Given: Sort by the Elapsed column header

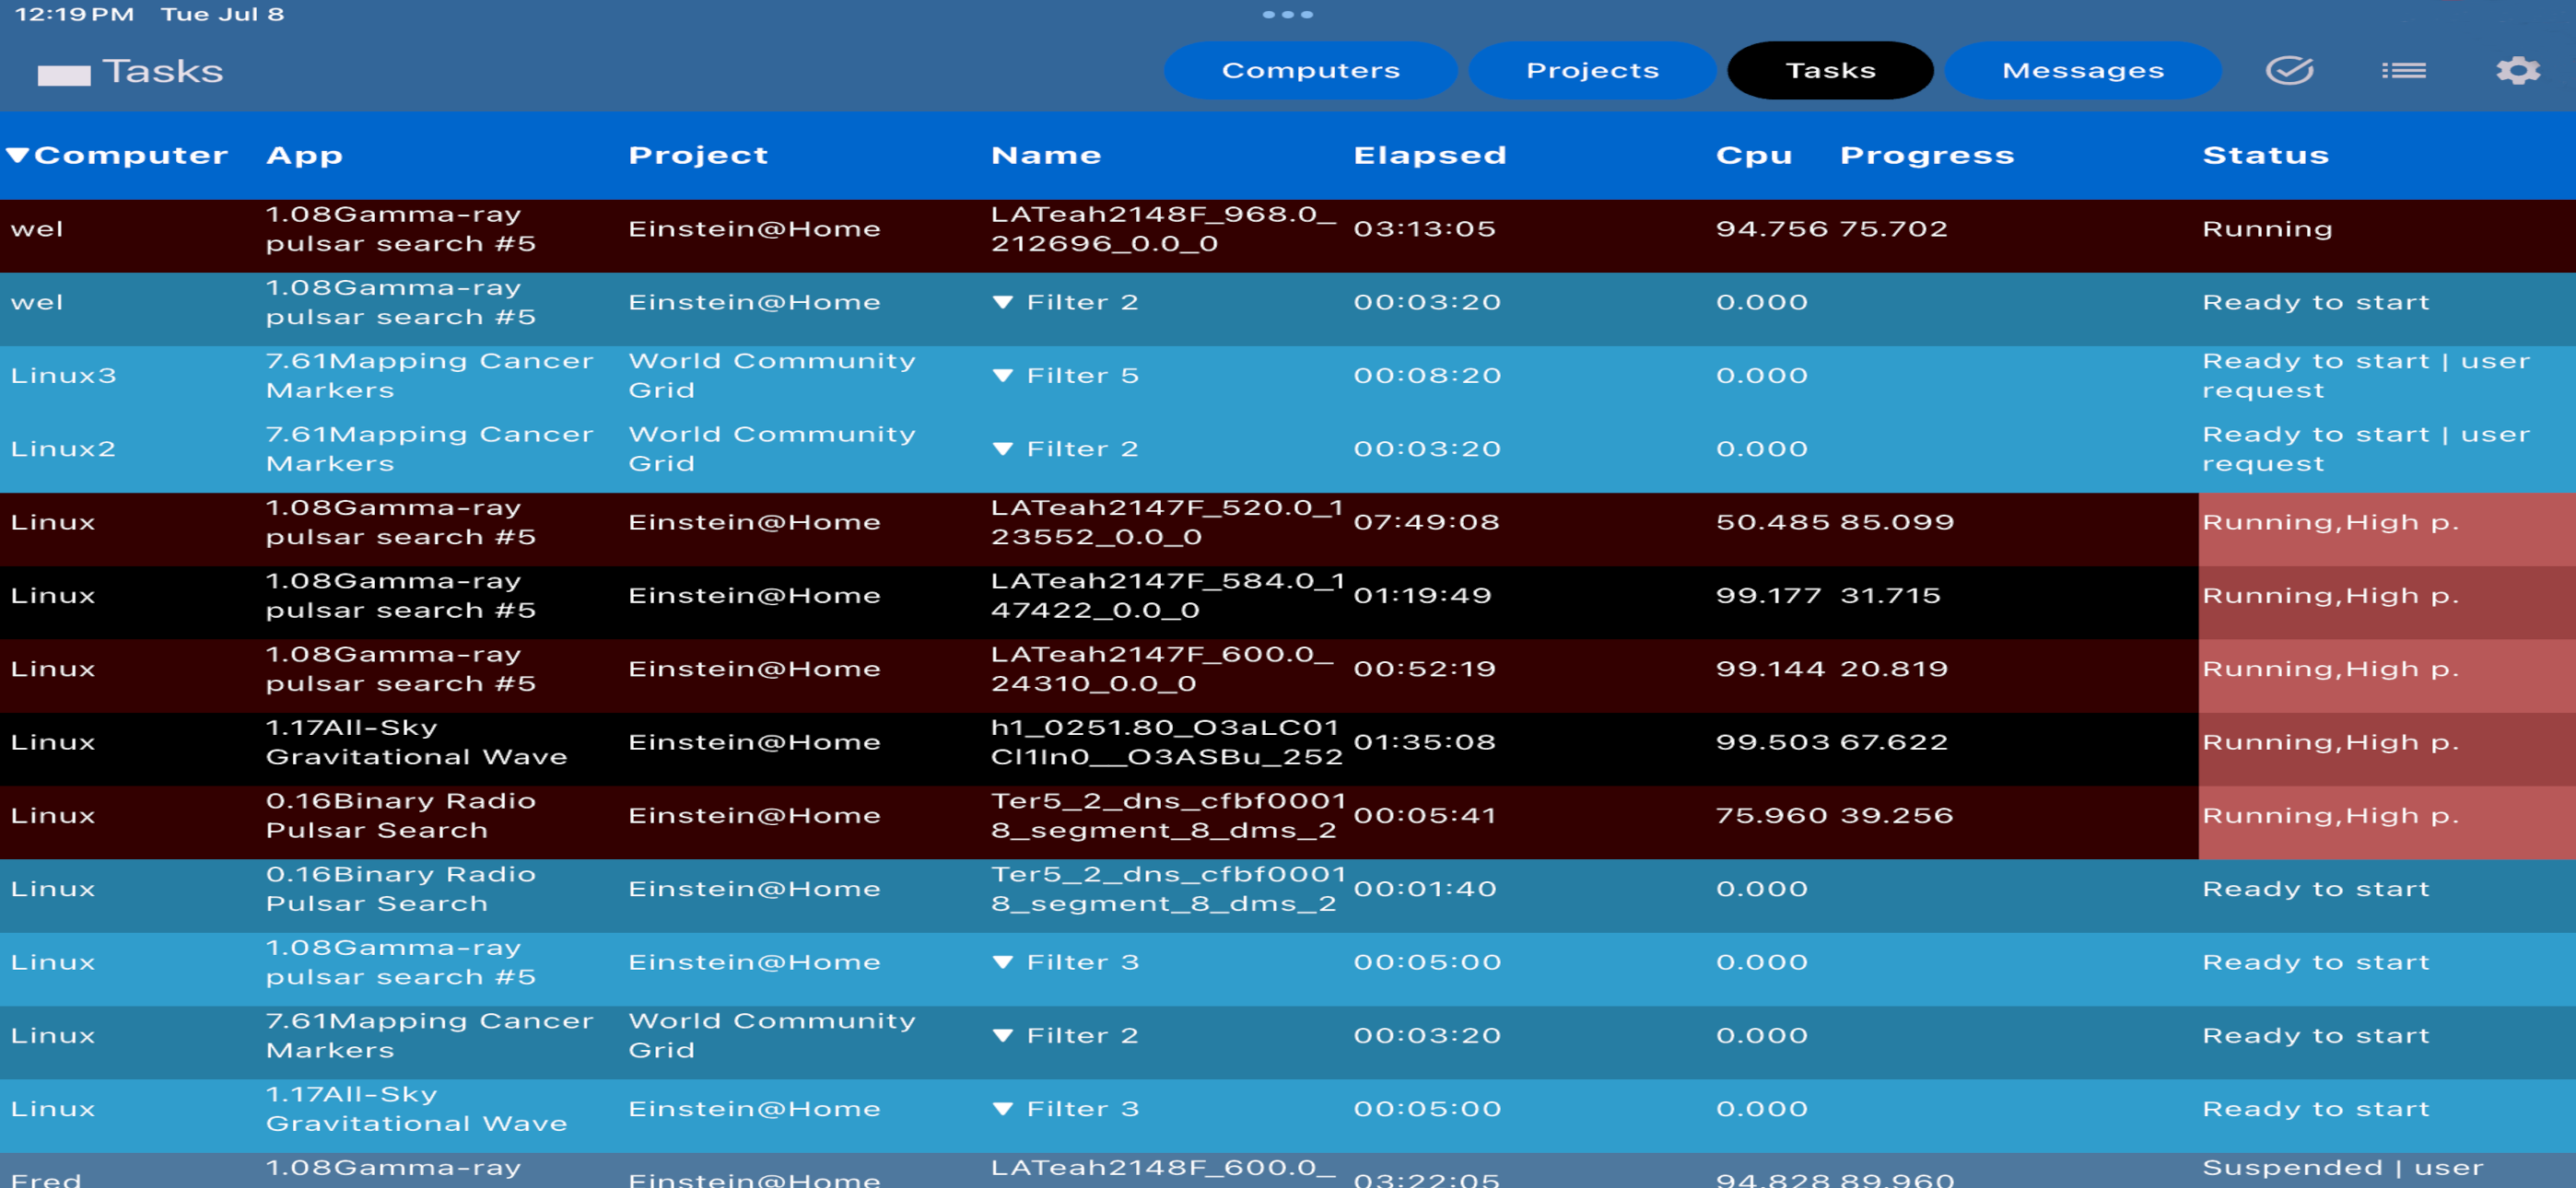Looking at the screenshot, I should pos(1429,155).
